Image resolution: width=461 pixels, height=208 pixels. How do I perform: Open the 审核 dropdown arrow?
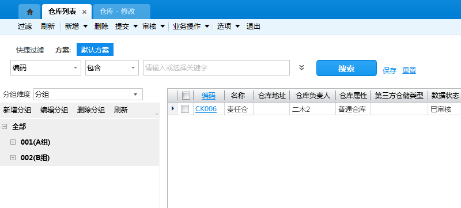pyautogui.click(x=163, y=27)
